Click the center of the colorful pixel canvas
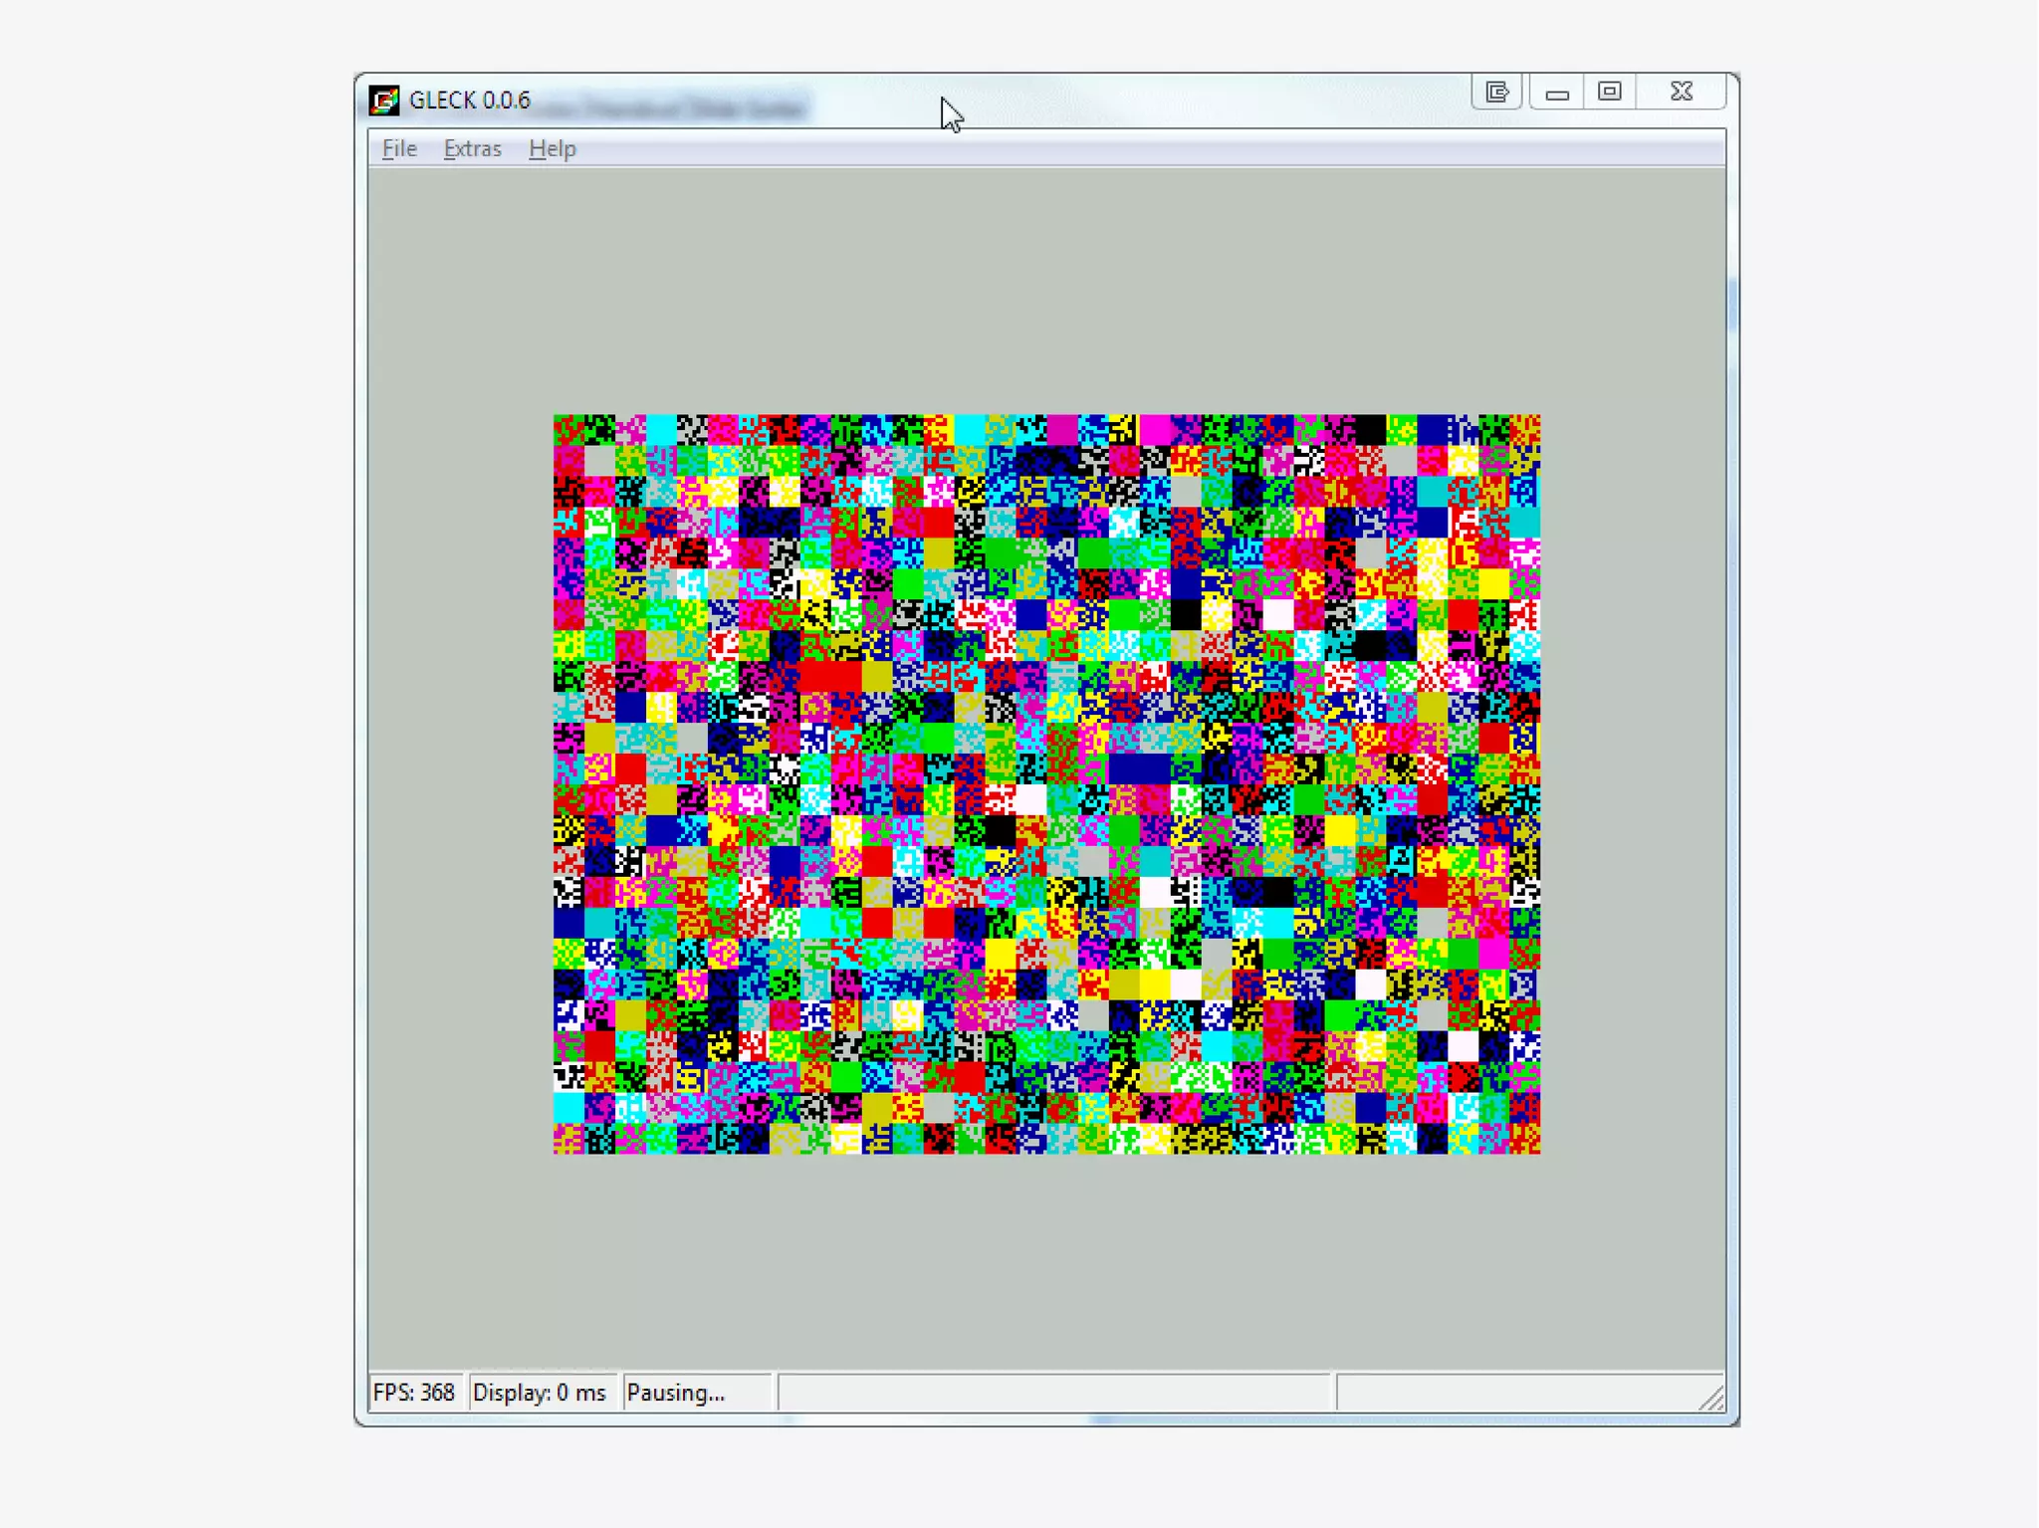 1046,783
